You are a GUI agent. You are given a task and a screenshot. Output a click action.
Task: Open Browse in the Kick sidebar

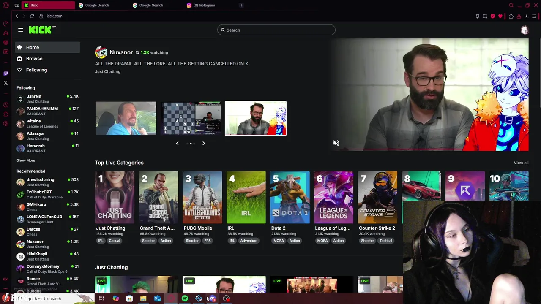(47, 59)
